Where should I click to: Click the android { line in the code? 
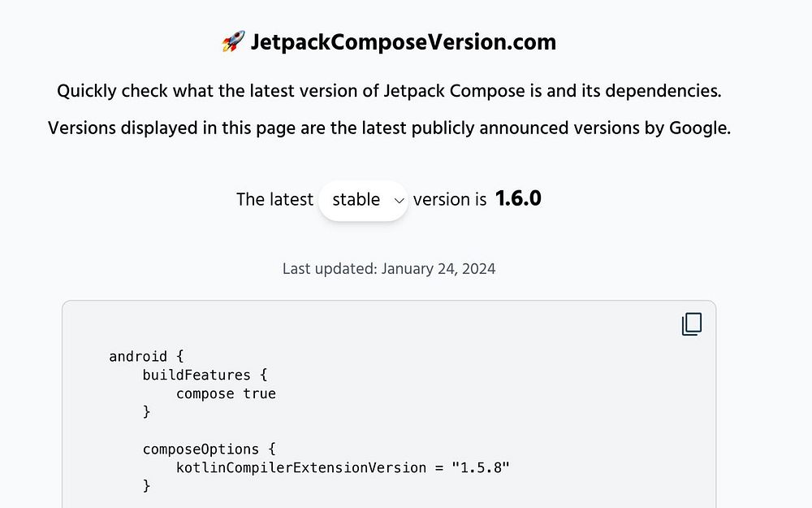point(146,357)
